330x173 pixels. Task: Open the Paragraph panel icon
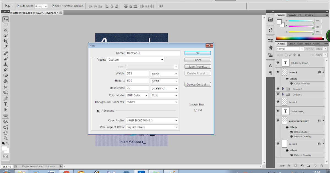(270, 73)
